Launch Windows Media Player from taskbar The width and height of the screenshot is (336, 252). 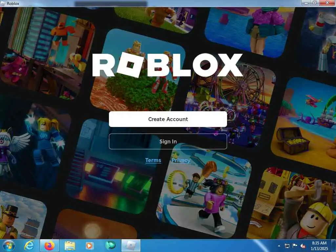89,245
